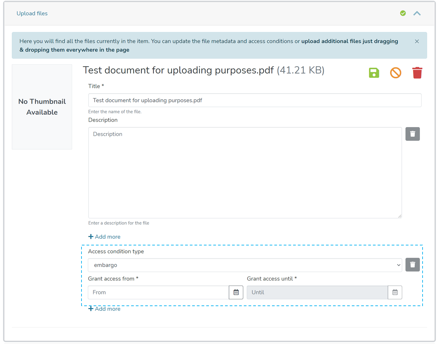
Task: Remove the embargo access condition via trash button
Action: coord(412,265)
